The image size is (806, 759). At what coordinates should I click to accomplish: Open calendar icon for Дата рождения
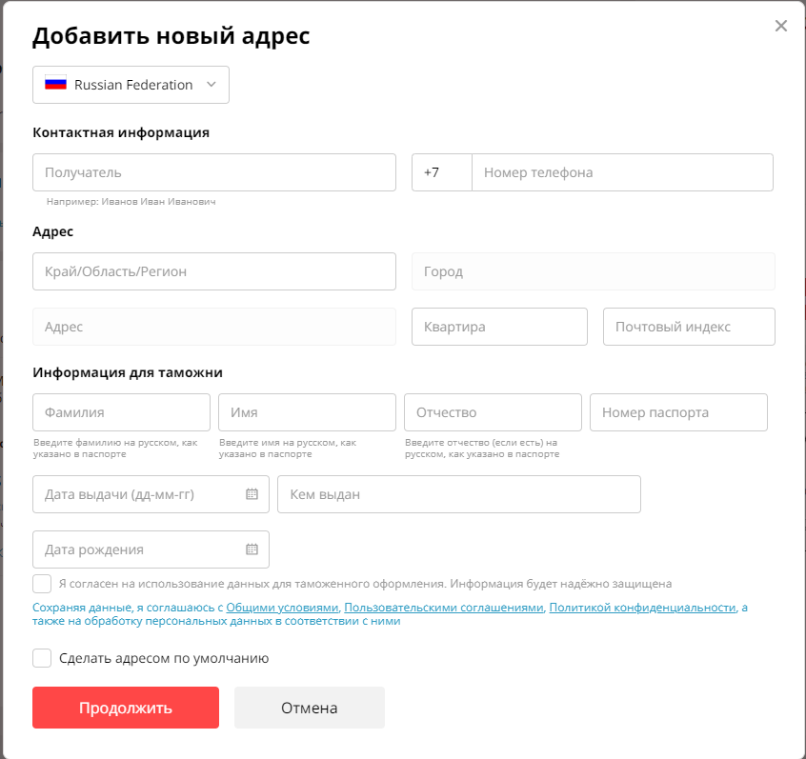(x=252, y=549)
